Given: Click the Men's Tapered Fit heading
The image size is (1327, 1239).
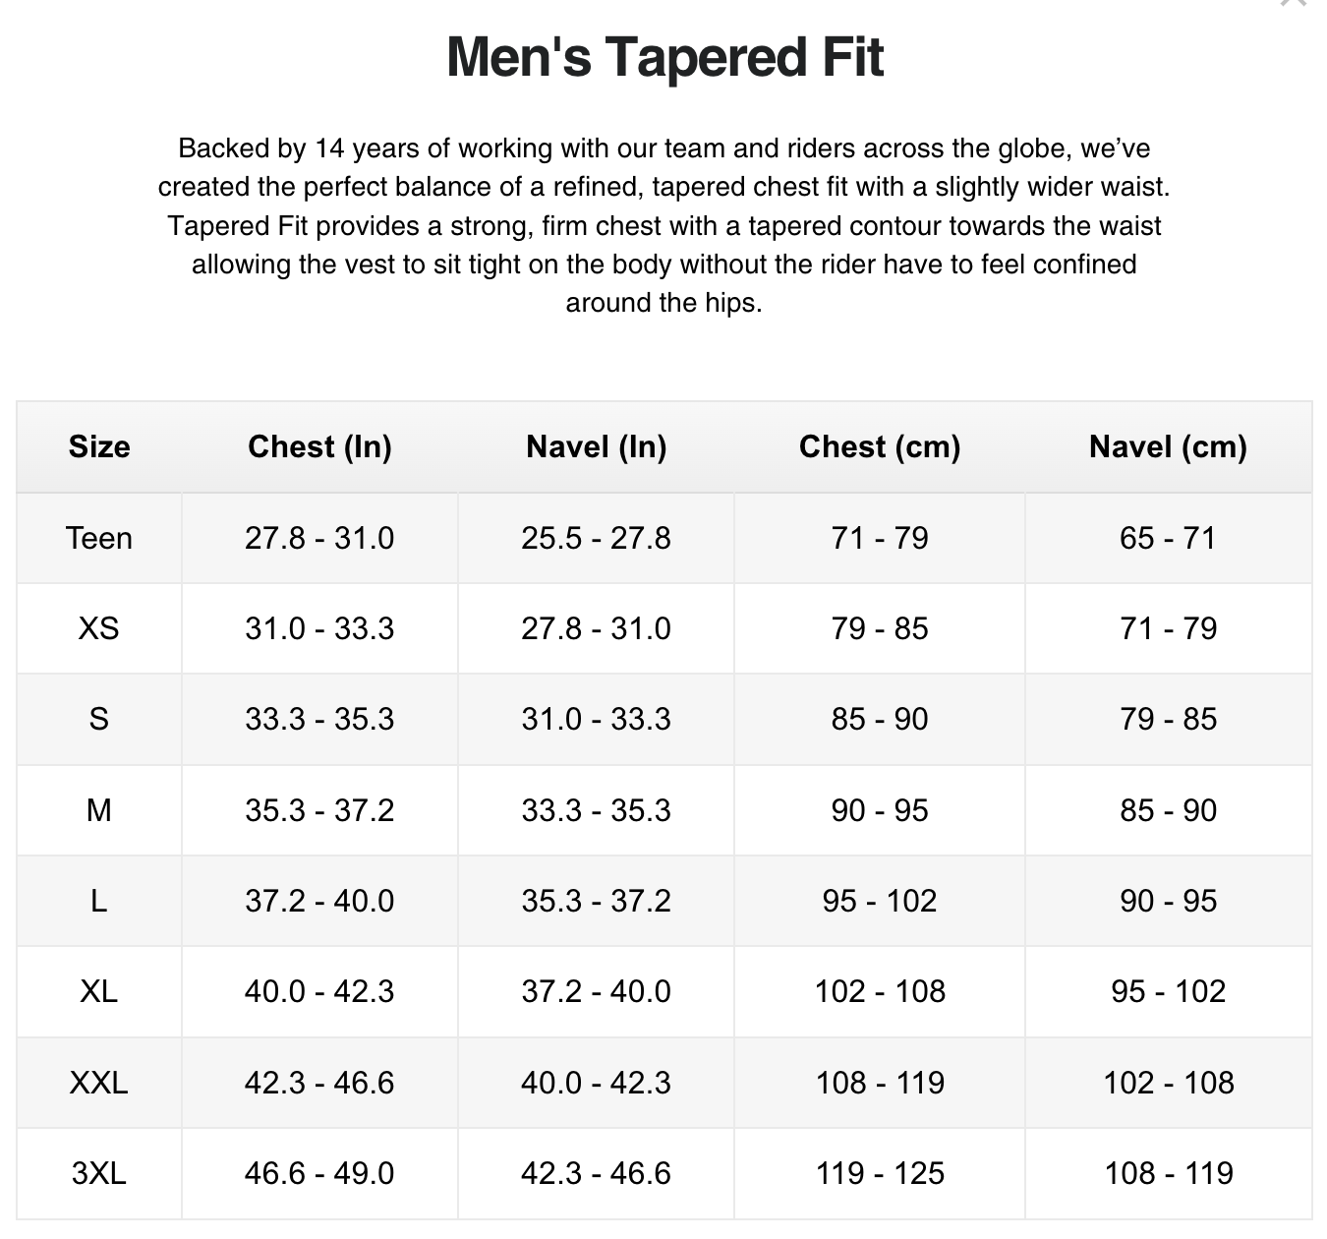Looking at the screenshot, I should tap(664, 56).
